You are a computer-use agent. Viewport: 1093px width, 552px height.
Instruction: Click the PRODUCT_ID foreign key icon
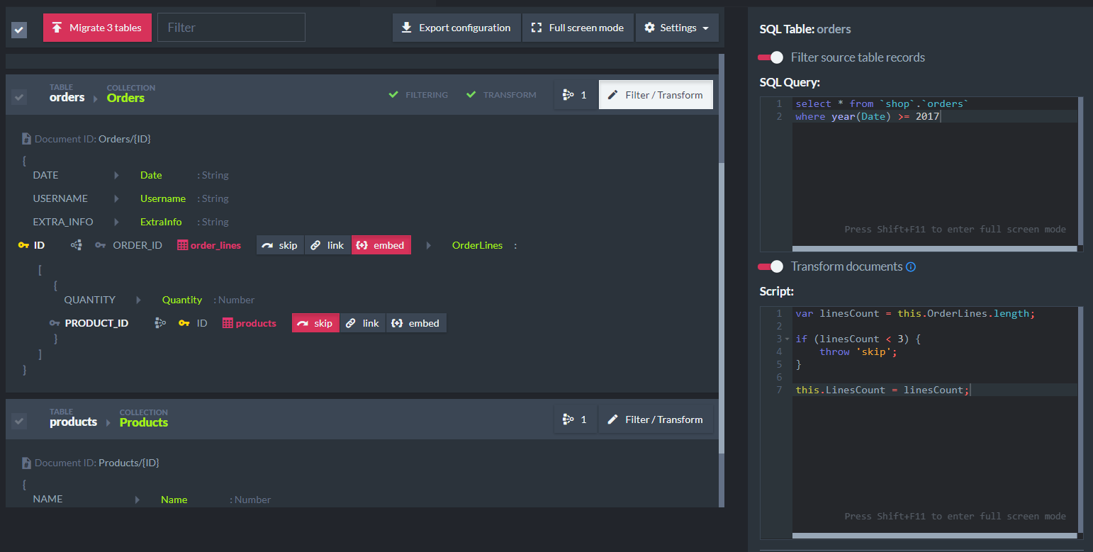click(55, 323)
